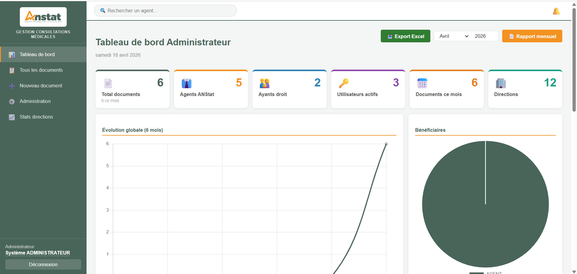Click the notification bell icon

(x=556, y=11)
